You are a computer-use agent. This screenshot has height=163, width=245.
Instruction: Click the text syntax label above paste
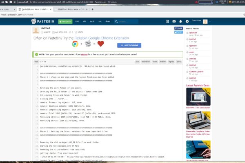36,61
